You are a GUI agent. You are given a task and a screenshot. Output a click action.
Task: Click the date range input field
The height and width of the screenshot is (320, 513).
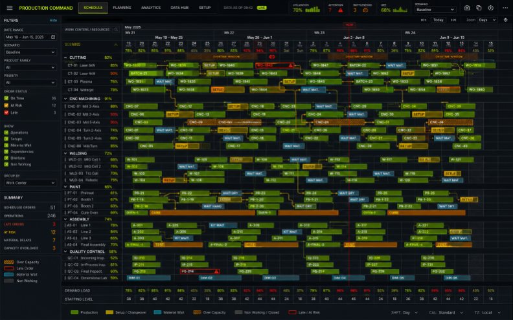coord(30,37)
